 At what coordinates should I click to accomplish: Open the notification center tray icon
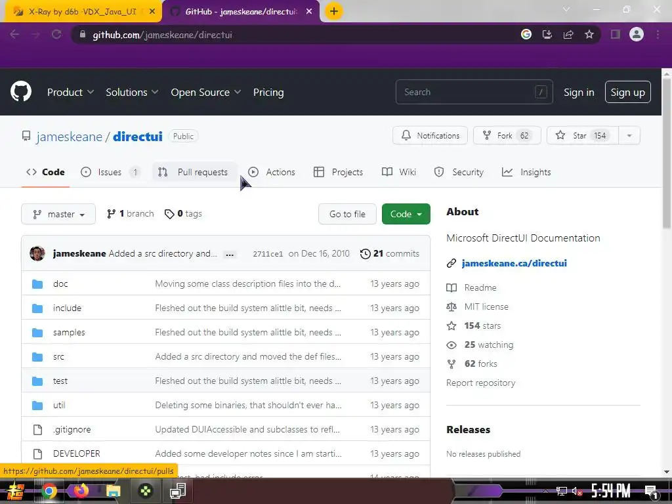[x=651, y=492]
